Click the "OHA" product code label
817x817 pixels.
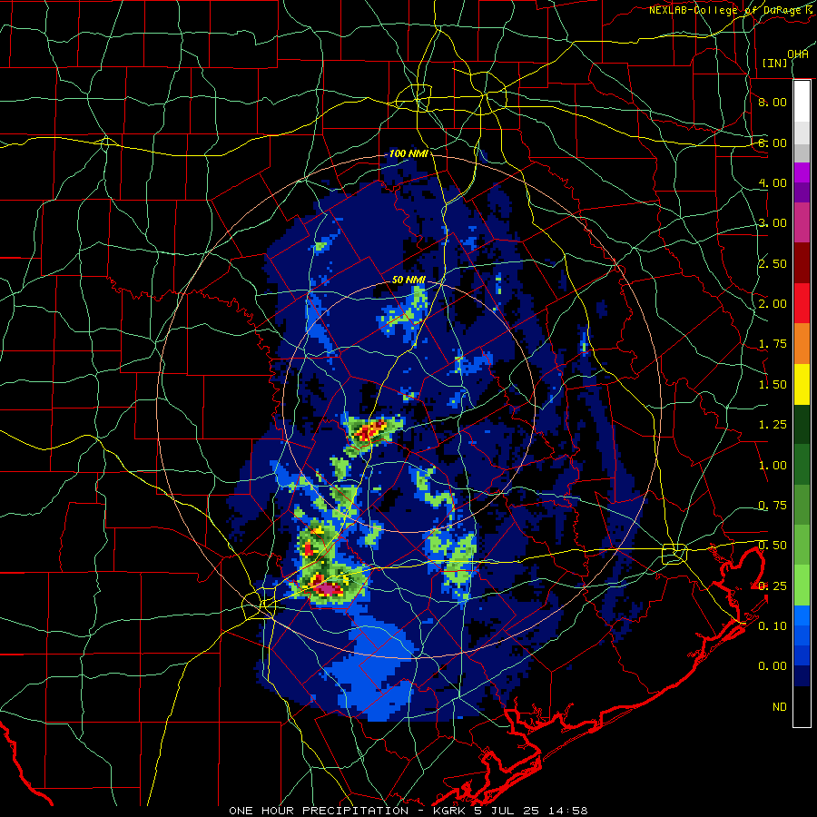[x=798, y=54]
